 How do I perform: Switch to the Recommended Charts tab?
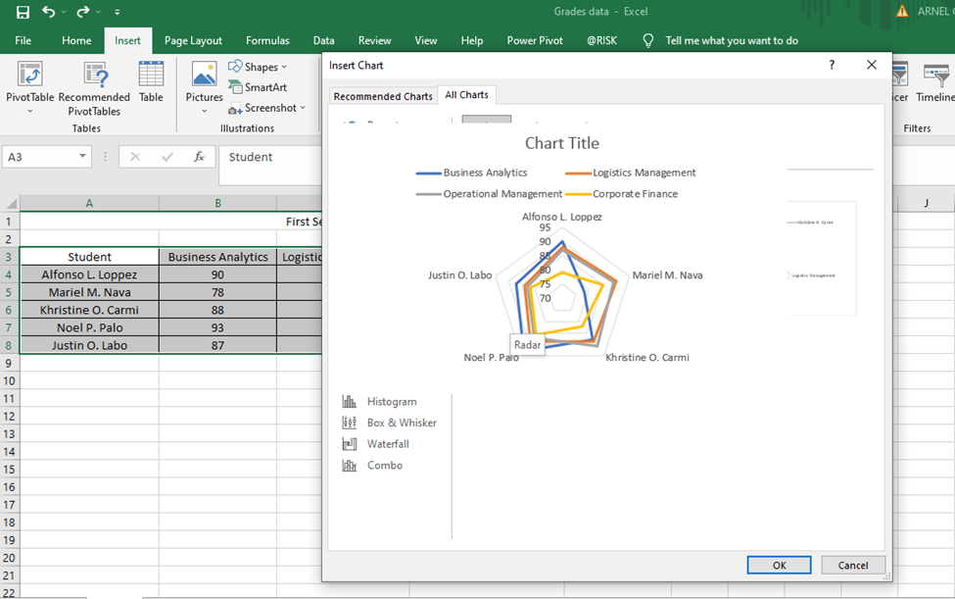[x=383, y=96]
